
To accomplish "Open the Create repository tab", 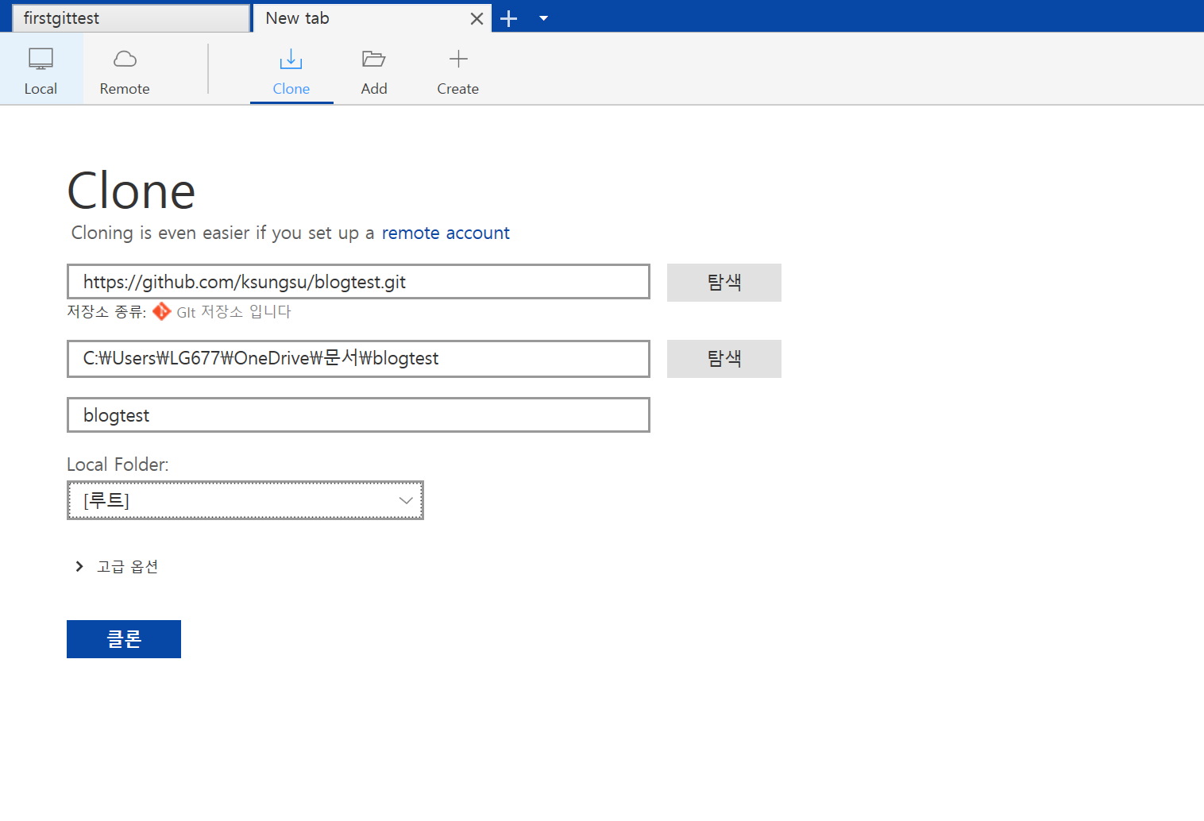I will [458, 70].
